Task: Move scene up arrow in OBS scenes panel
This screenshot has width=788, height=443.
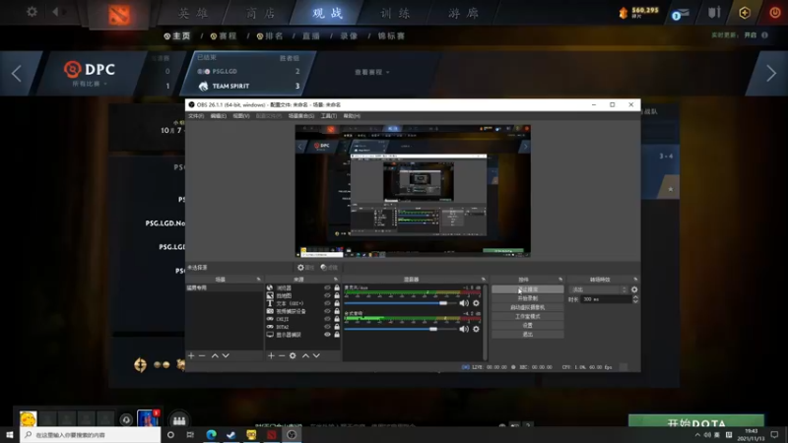Action: (215, 355)
